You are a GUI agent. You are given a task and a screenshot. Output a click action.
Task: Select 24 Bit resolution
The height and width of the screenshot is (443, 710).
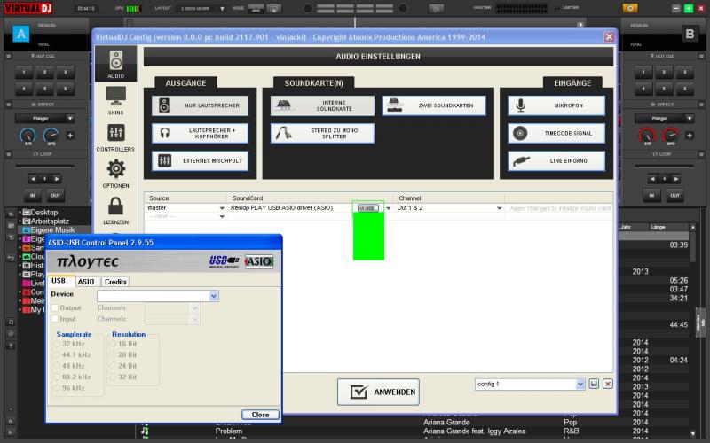(113, 366)
